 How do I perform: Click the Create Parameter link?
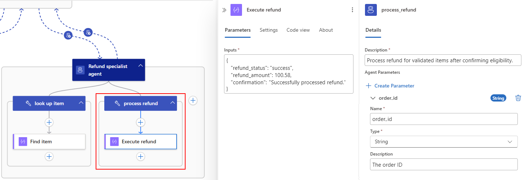tap(390, 86)
